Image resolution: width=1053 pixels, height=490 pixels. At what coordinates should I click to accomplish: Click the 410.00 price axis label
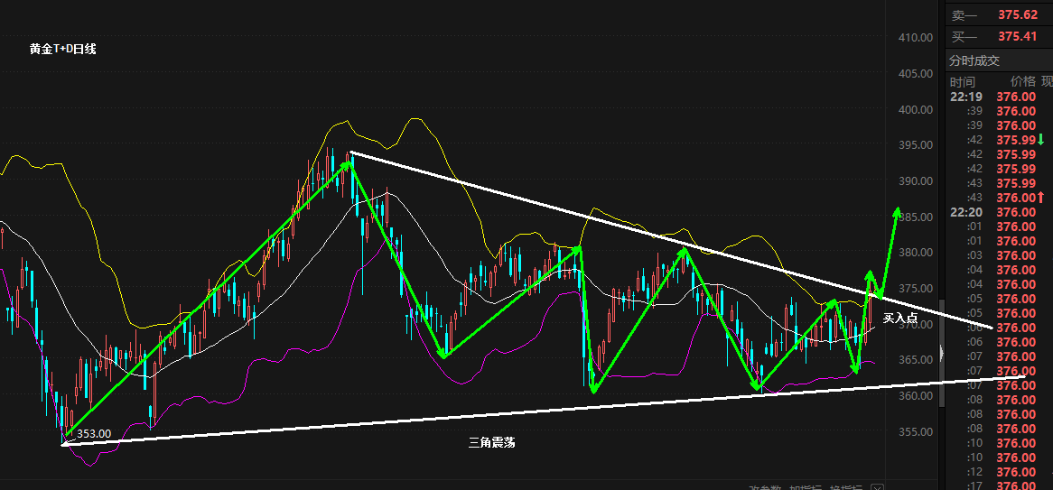click(x=916, y=38)
